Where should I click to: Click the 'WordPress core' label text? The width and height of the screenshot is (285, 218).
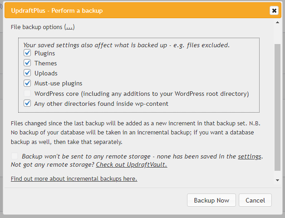pyautogui.click(x=142, y=94)
